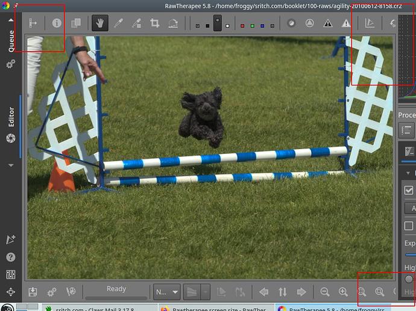Viewport: 416px width, 311px height.
Task: Fit crop to screen magnifier
Action: click(380, 292)
